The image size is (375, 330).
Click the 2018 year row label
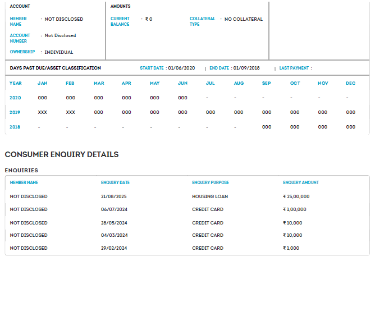(x=15, y=127)
